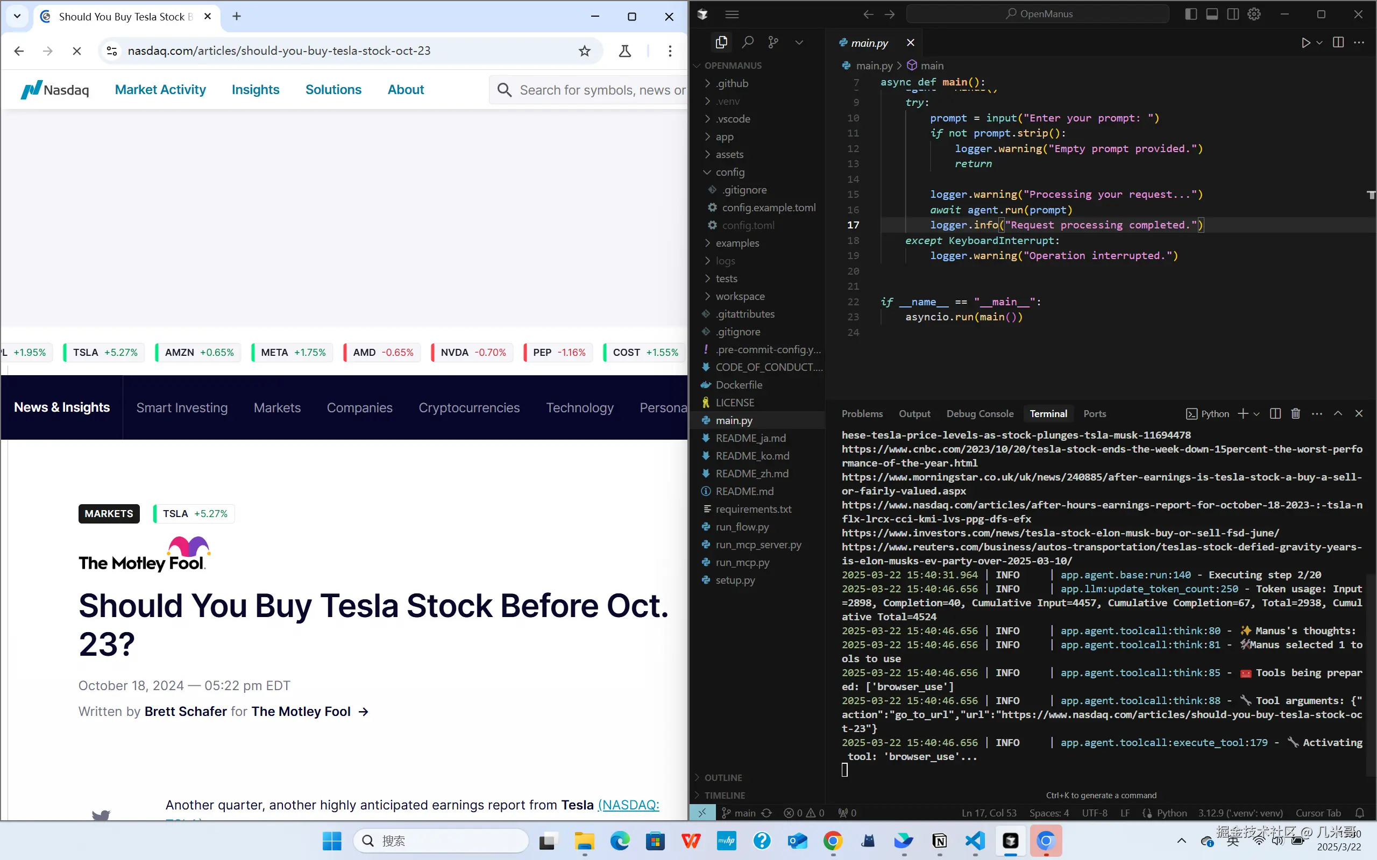1377x860 pixels.
Task: Click the Brett Schafer author link
Action: pos(186,712)
